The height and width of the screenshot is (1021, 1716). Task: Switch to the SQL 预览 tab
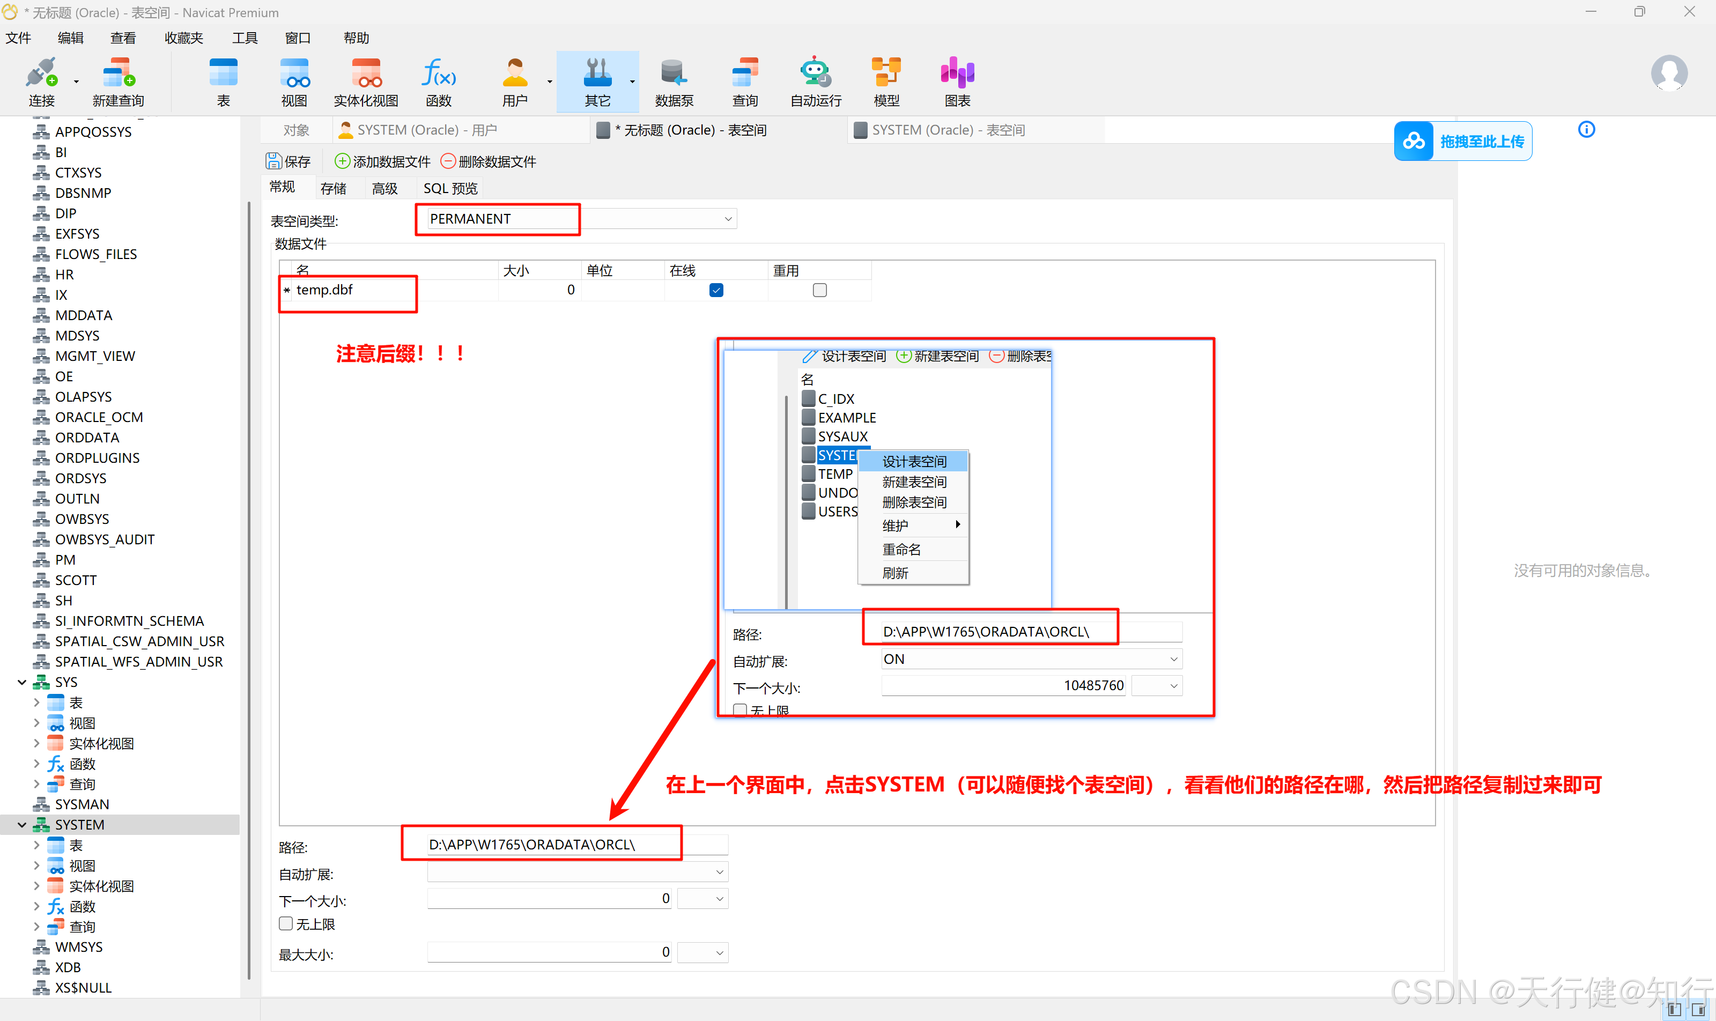(x=449, y=188)
